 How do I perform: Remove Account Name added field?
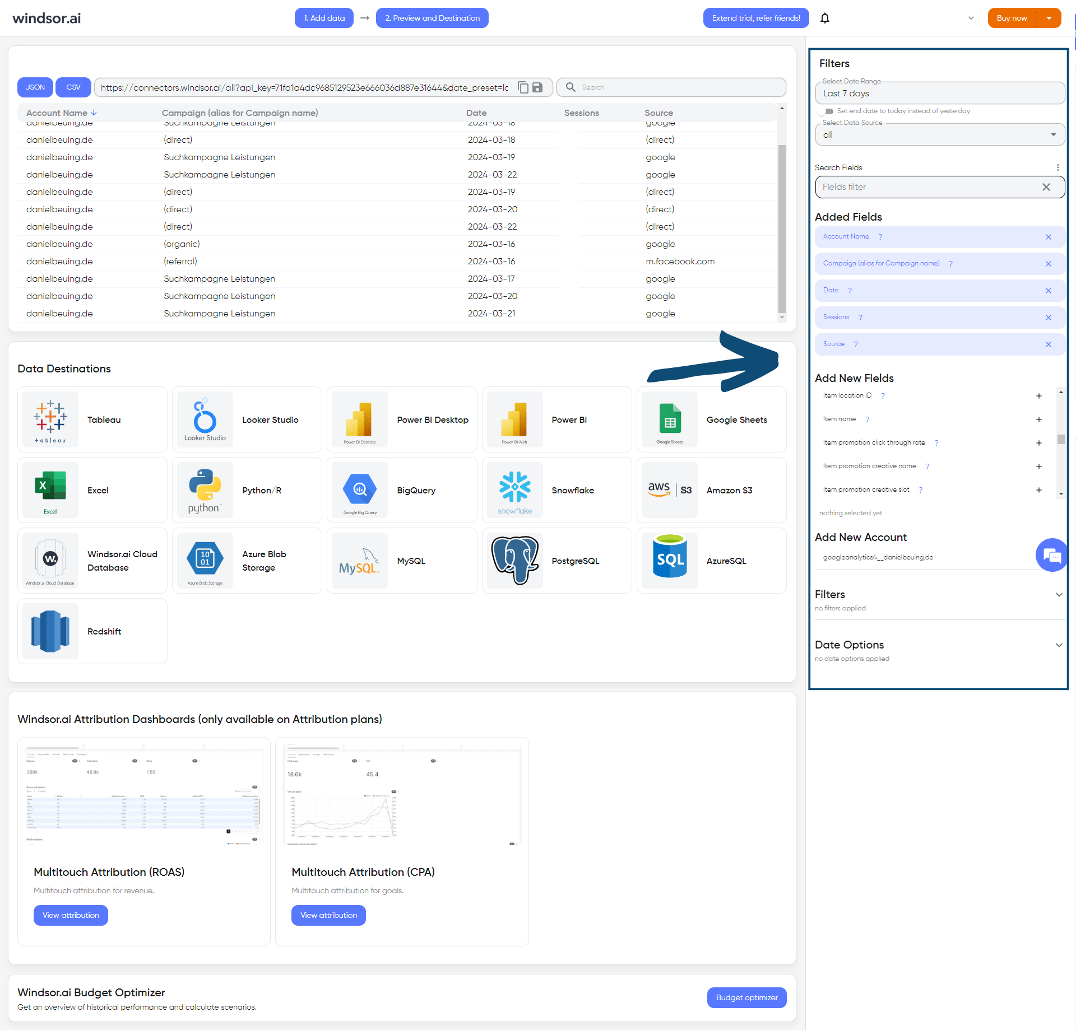pos(1049,237)
